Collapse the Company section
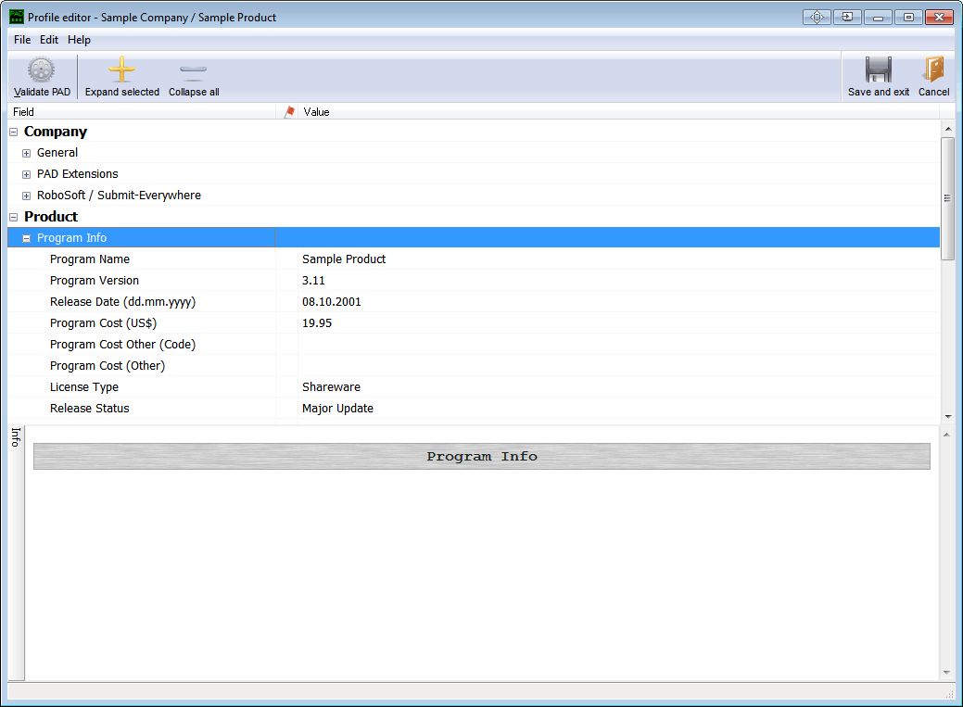 coord(13,131)
